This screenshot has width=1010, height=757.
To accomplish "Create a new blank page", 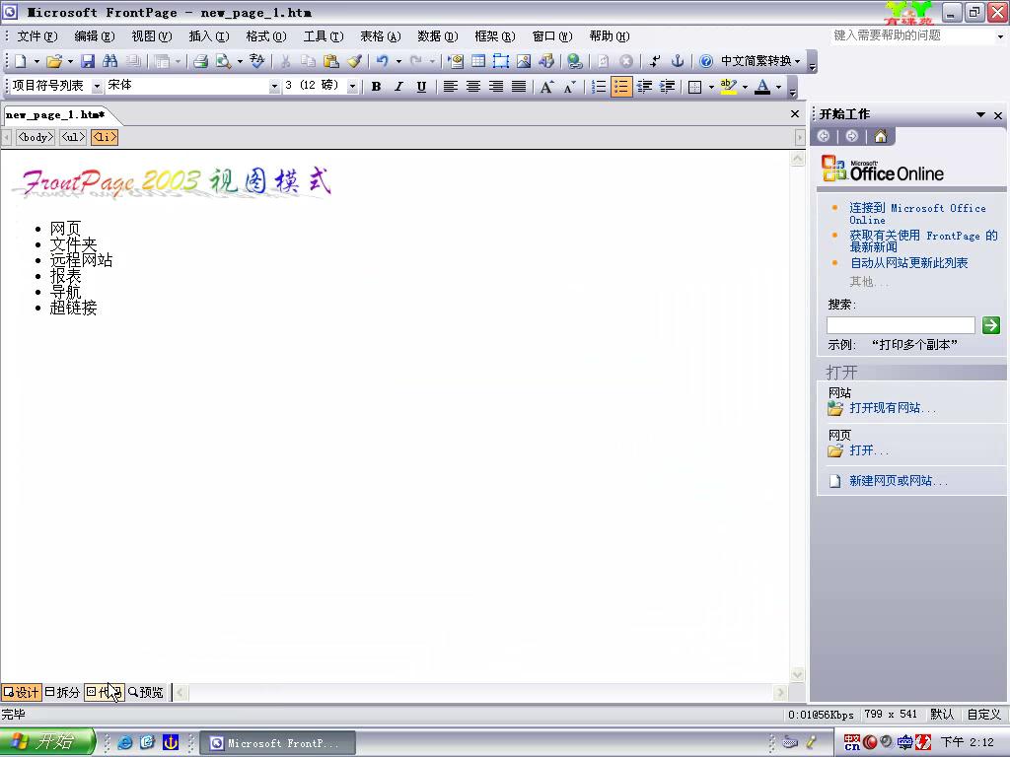I will point(20,61).
